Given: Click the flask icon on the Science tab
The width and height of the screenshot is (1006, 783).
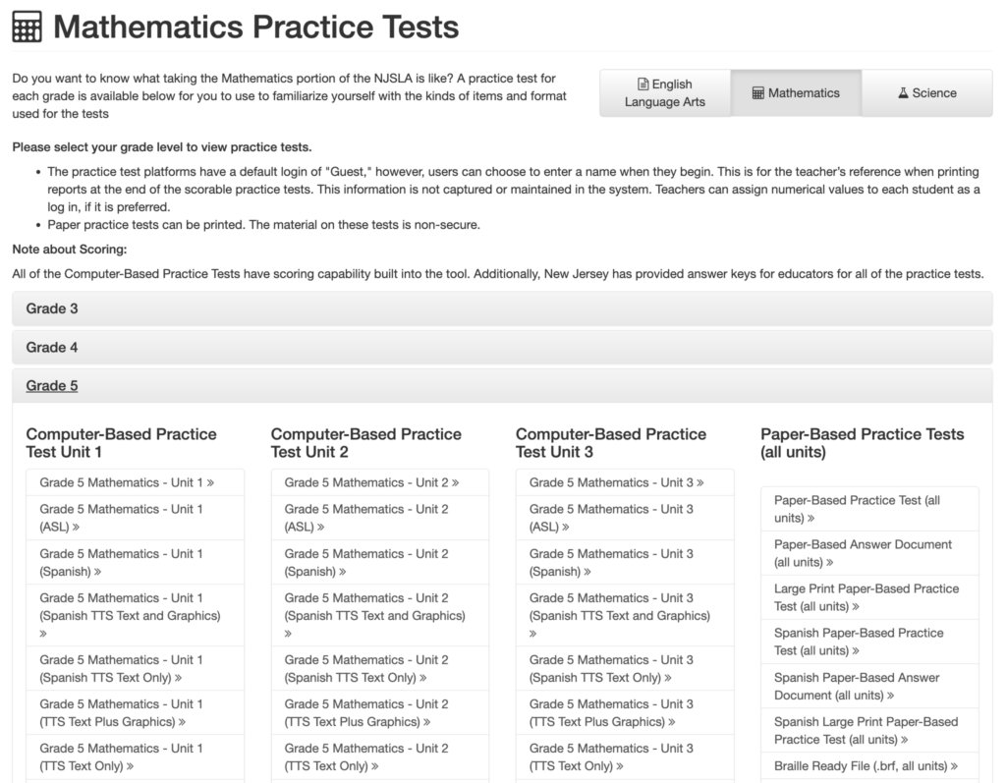Looking at the screenshot, I should coord(903,93).
